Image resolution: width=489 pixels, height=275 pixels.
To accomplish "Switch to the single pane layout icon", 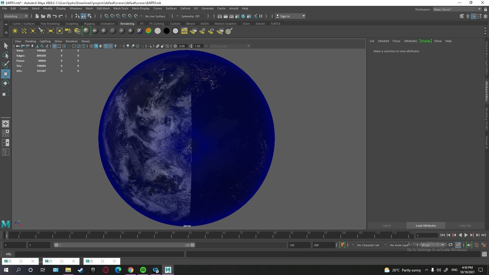I will click(x=6, y=124).
